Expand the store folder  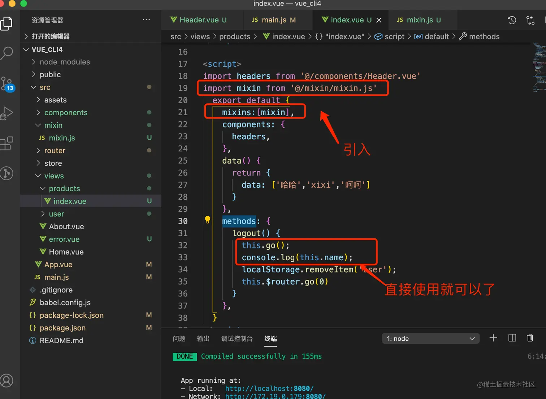pos(91,163)
